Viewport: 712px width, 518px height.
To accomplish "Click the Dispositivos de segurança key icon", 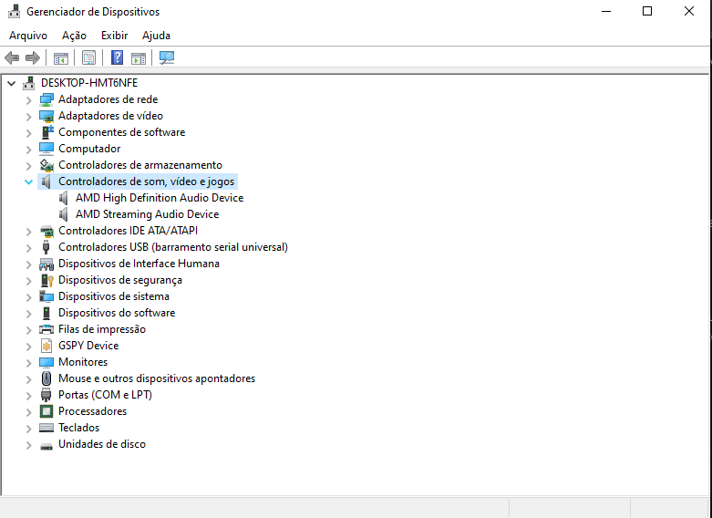I will (x=46, y=280).
